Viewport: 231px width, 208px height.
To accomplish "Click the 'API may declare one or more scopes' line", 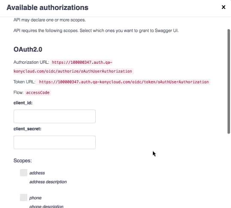I will tap(50, 20).
